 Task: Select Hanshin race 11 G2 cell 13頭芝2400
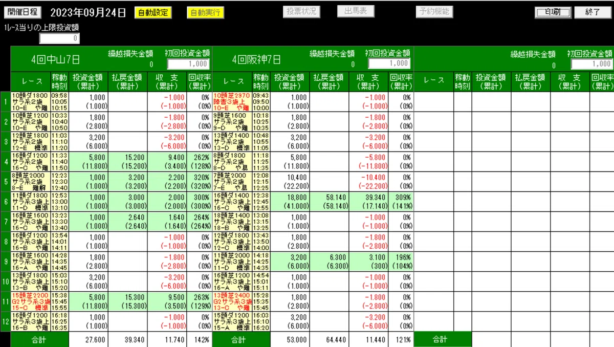point(232,301)
